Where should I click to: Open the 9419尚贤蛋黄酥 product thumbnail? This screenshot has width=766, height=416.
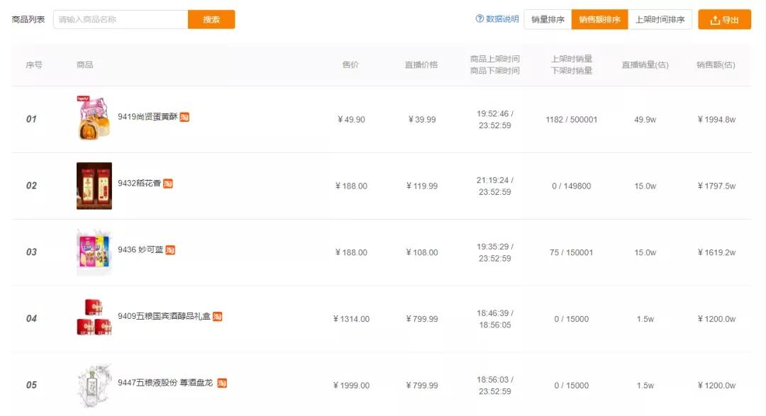click(94, 118)
